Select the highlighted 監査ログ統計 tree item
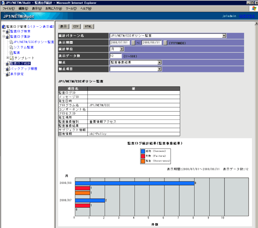This screenshot has width=258, height=228. pos(20,63)
